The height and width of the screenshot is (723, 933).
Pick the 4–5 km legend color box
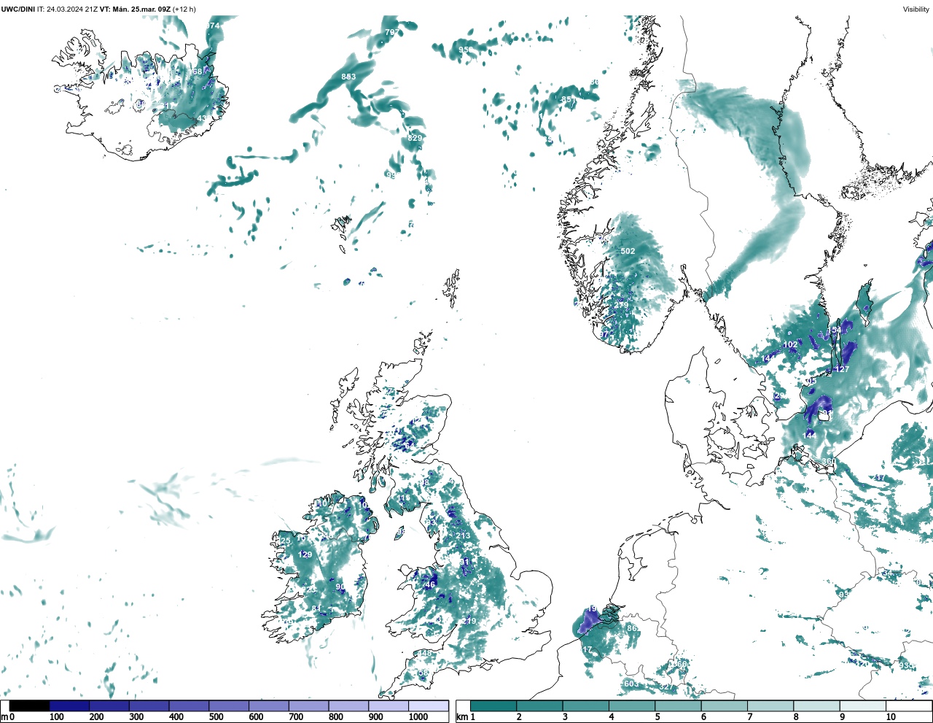632,705
